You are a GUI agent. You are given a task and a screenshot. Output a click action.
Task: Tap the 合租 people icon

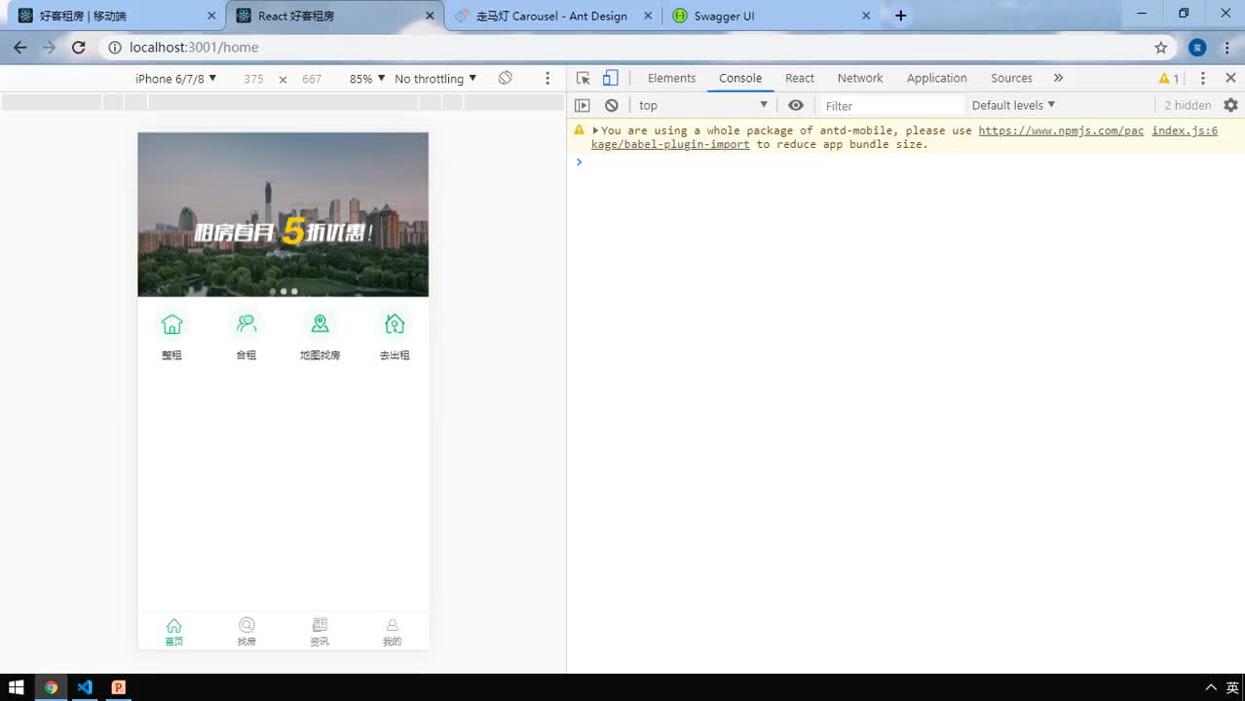pyautogui.click(x=246, y=324)
